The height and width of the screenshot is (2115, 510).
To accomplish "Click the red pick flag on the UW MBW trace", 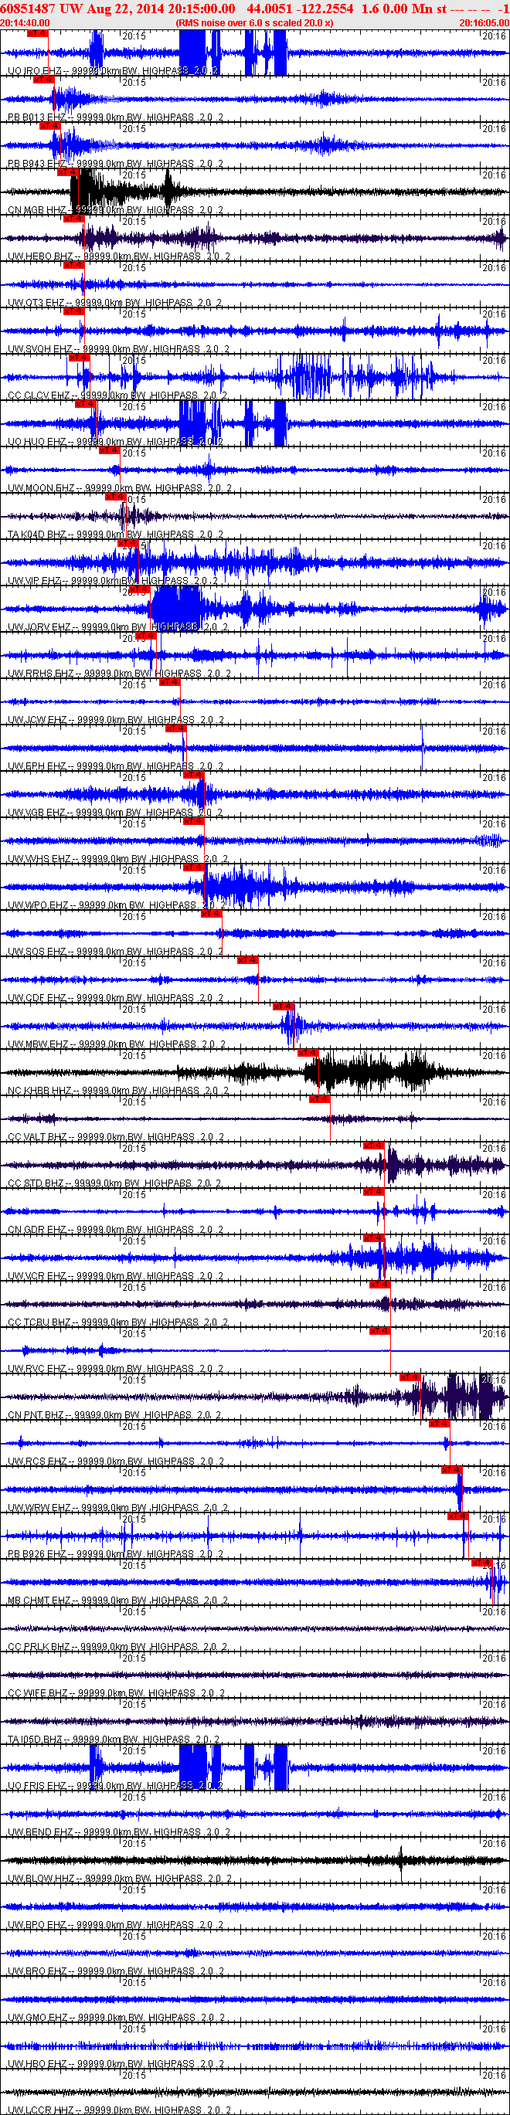I will pyautogui.click(x=283, y=1007).
